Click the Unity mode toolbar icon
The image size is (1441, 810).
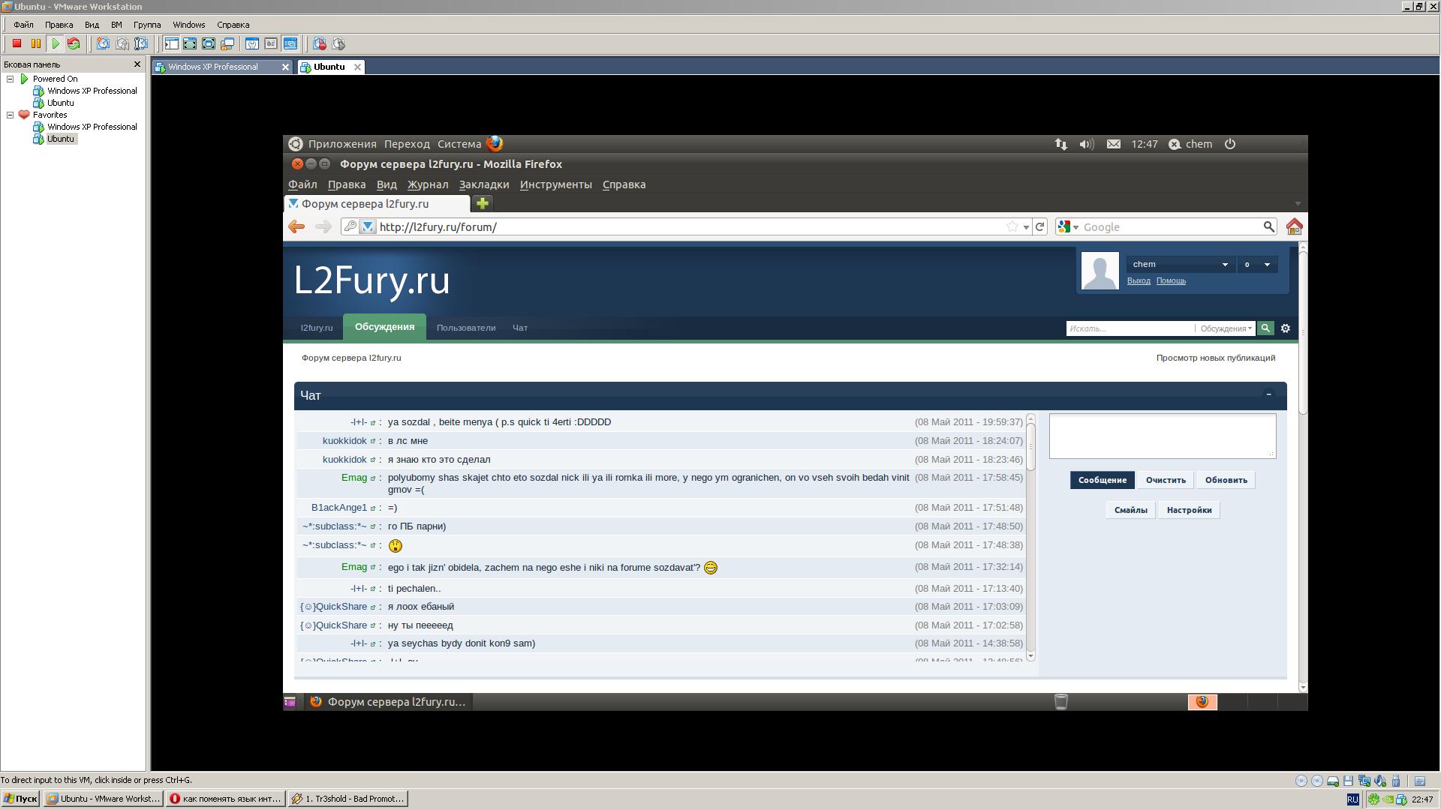(227, 43)
